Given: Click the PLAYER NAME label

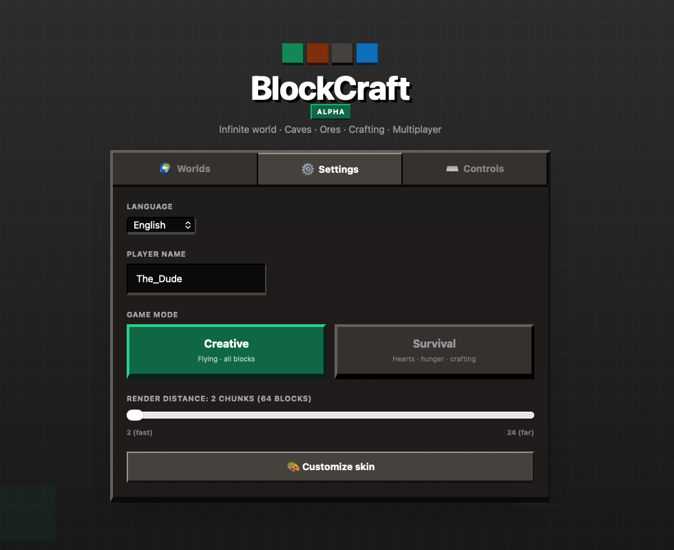Looking at the screenshot, I should [x=156, y=254].
